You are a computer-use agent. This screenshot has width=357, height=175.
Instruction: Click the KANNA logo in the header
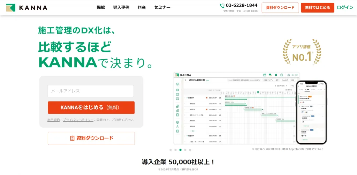click(26, 8)
